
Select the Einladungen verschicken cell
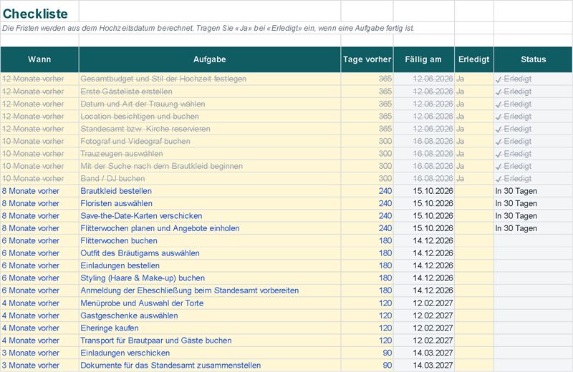click(x=210, y=353)
